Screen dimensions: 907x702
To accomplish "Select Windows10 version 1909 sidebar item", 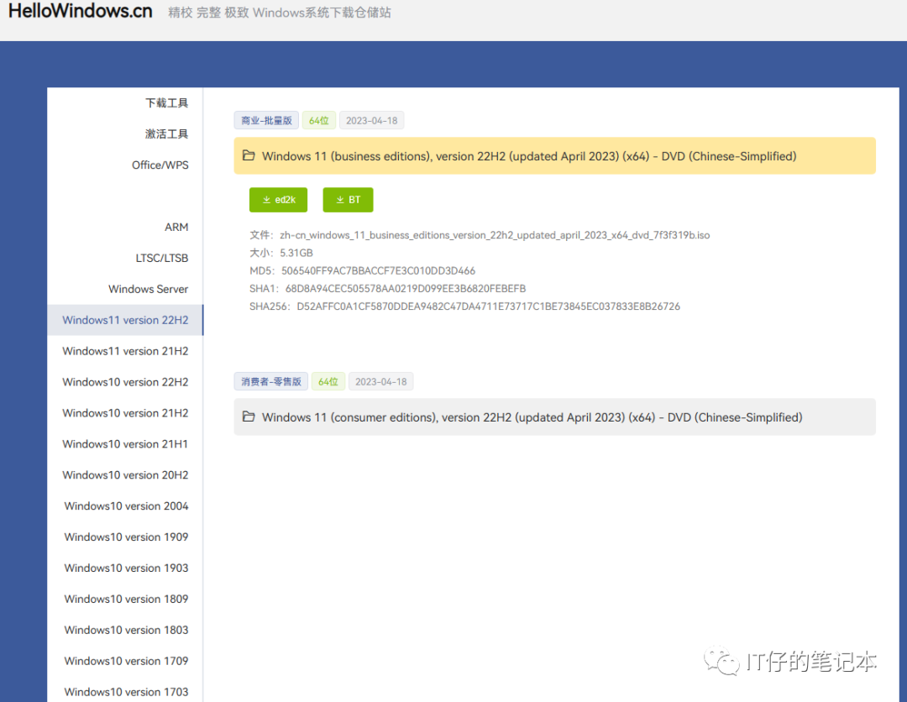I will click(x=125, y=537).
